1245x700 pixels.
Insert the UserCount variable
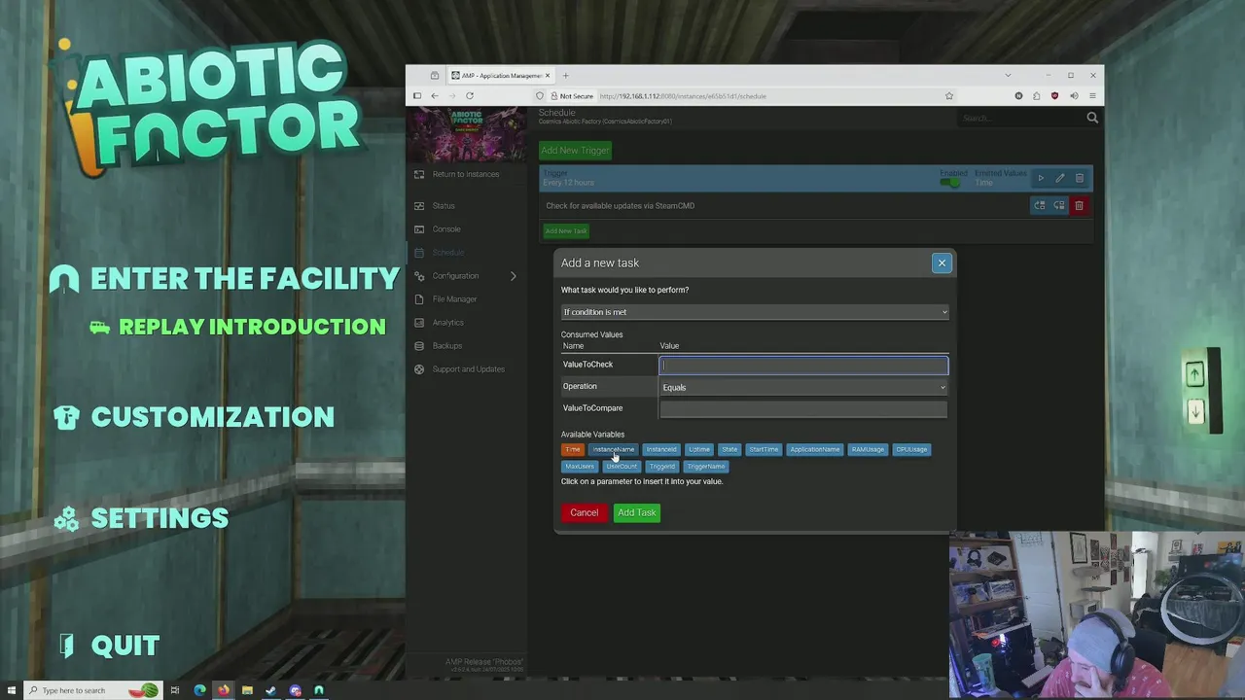point(622,466)
